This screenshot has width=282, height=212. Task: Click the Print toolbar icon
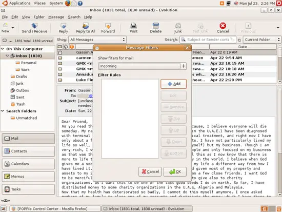[133, 26]
